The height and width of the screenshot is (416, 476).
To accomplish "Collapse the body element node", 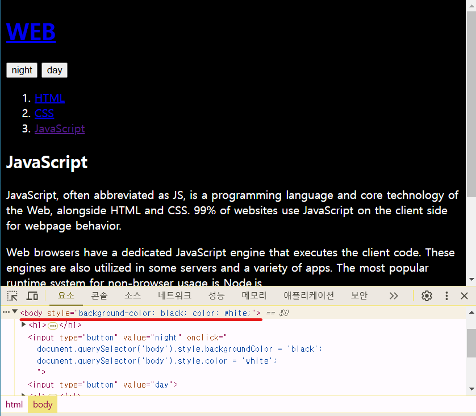I will (15, 311).
